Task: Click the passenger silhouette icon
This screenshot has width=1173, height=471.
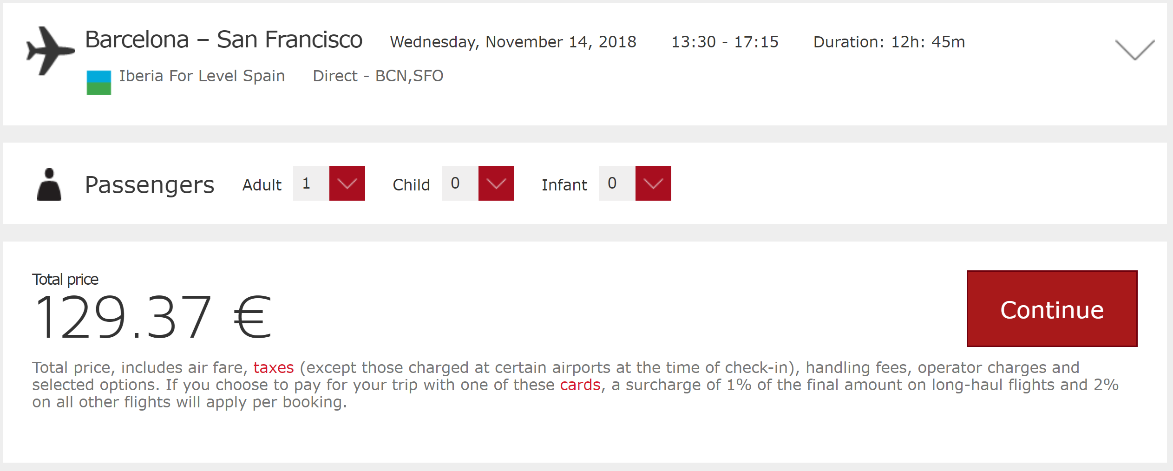Action: 49,184
